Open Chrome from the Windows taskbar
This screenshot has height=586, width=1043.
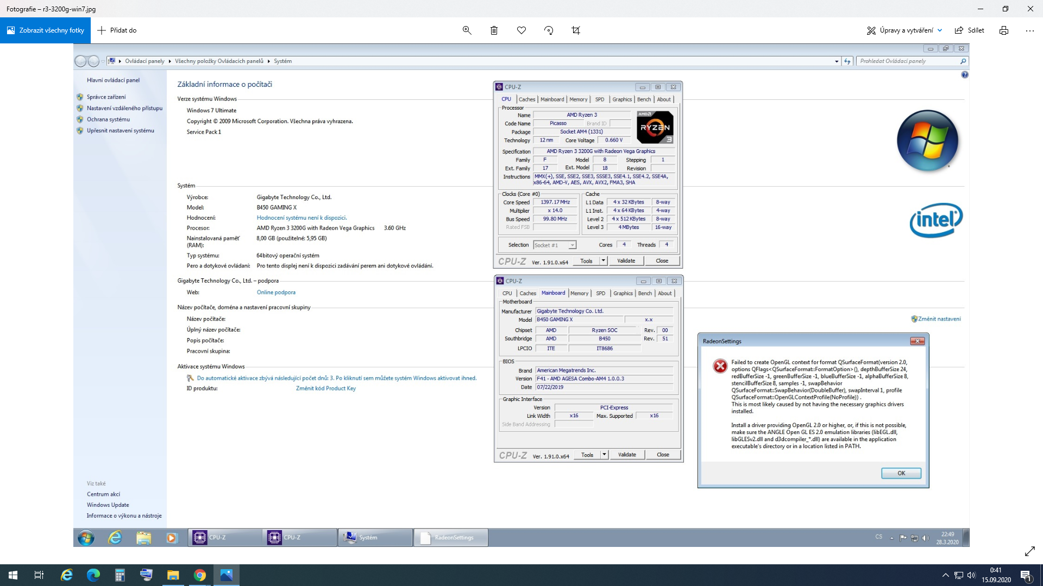coord(200,575)
